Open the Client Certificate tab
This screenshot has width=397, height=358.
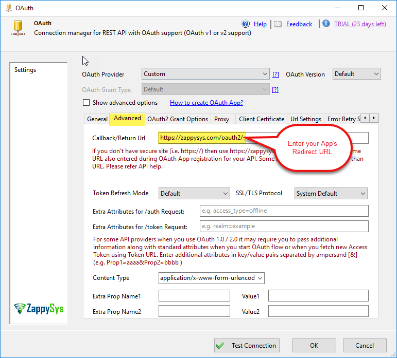pyautogui.click(x=262, y=119)
